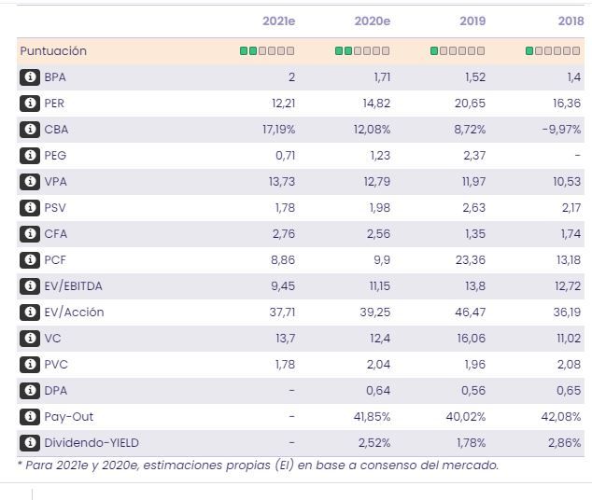
Task: Click the DPA info icon
Action: 30,391
